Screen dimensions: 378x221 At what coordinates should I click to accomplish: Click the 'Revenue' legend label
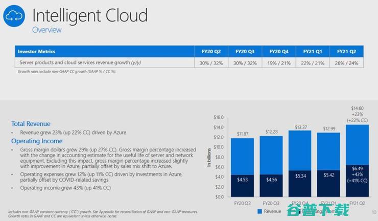pos(272,211)
